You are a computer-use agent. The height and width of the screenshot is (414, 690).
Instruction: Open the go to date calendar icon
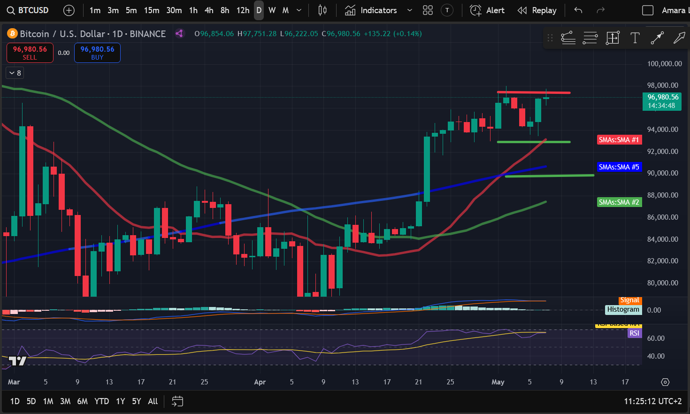(x=177, y=401)
